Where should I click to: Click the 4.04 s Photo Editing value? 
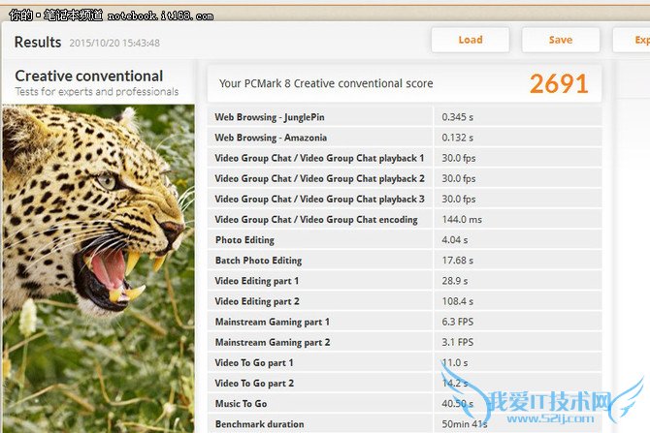455,240
